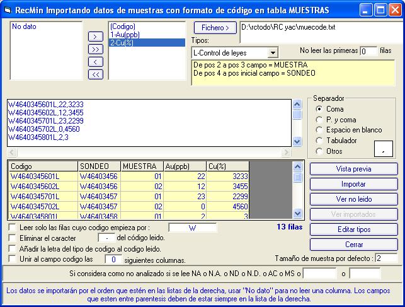Click the MUESTRA column header
This screenshot has height=307, width=405.
pos(142,166)
